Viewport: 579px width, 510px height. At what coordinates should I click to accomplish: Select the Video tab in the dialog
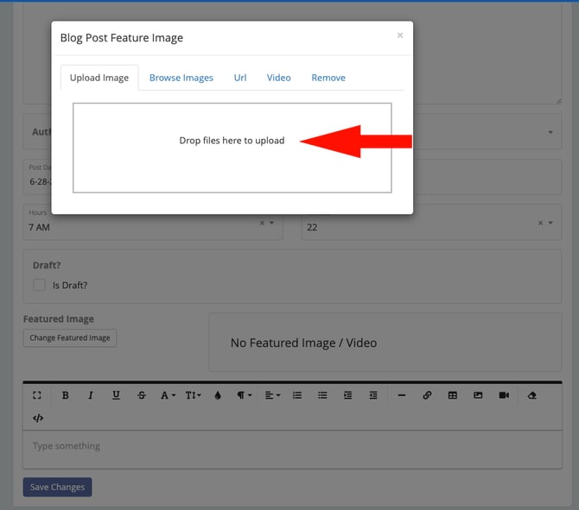point(278,78)
